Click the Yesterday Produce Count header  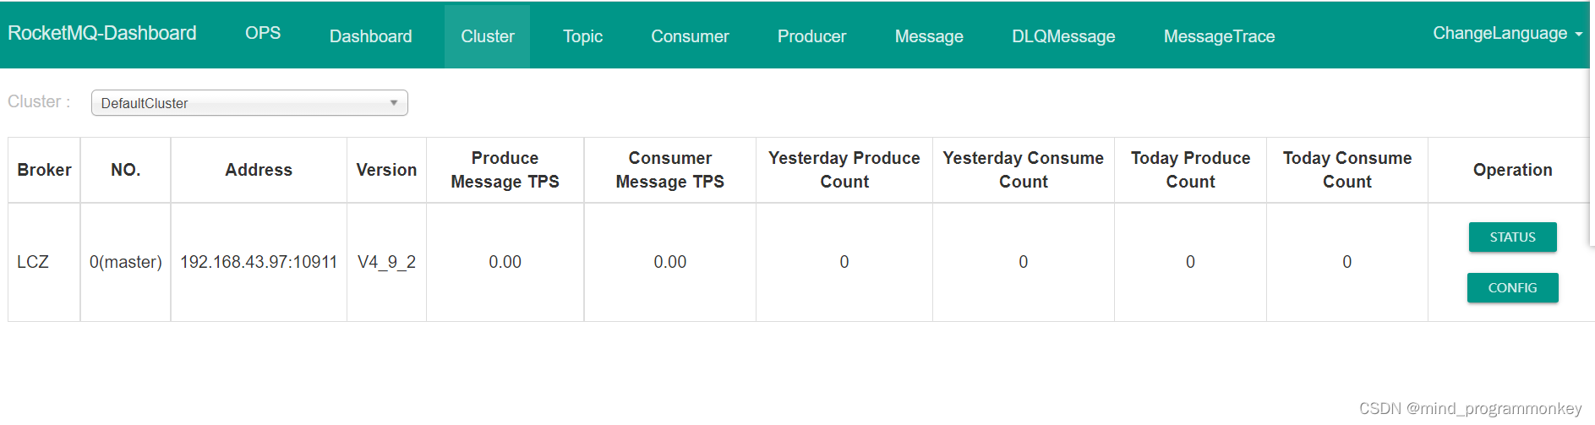coord(844,170)
